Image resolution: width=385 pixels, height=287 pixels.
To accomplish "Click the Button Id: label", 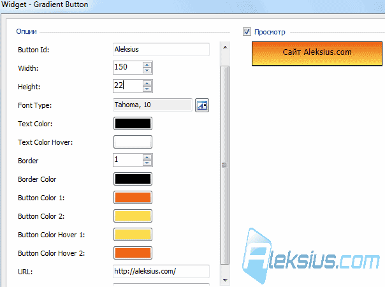I will click(x=33, y=50).
